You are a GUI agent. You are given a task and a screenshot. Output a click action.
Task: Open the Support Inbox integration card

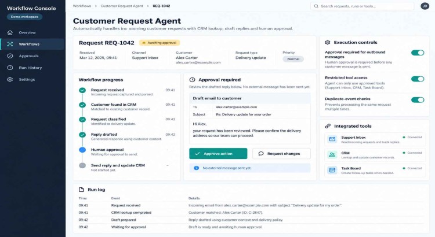(375, 139)
